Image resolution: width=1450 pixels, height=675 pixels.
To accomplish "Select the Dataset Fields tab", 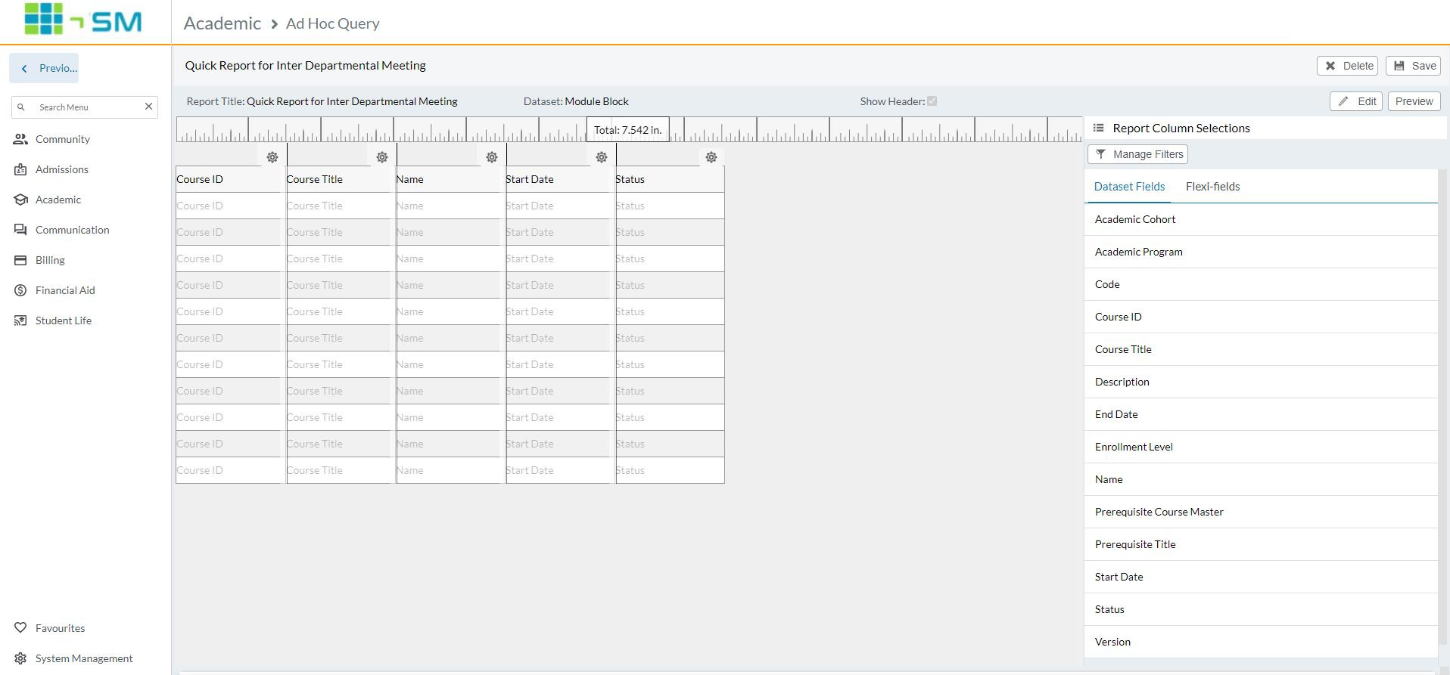I will pos(1129,187).
